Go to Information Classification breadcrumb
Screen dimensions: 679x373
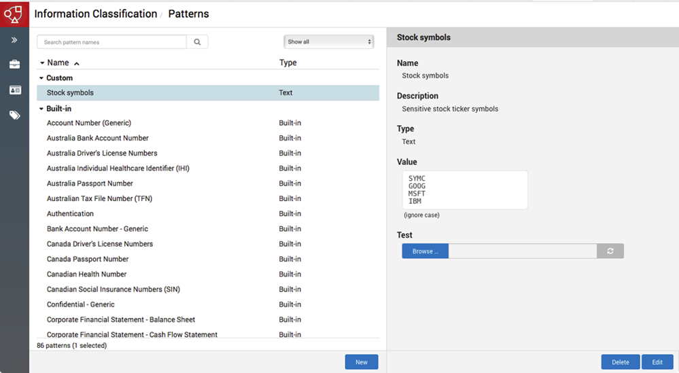pos(95,14)
